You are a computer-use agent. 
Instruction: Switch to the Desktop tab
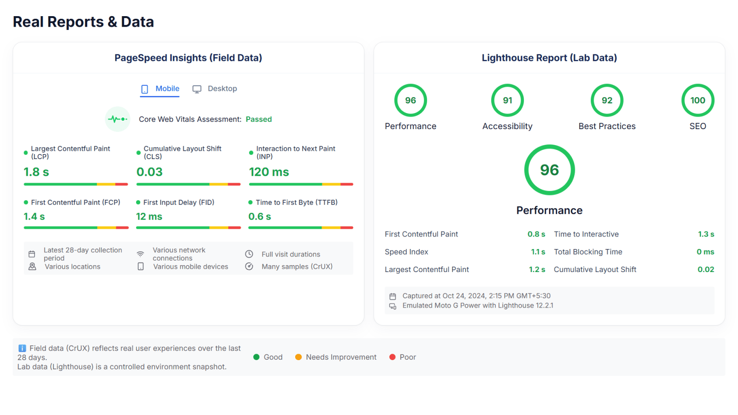coord(215,89)
